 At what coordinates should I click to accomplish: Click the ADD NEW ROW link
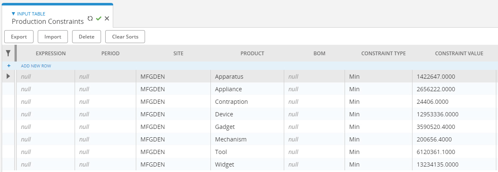[x=36, y=66]
